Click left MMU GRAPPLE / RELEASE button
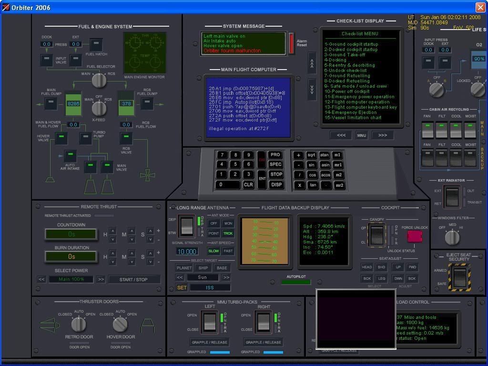 [210, 342]
